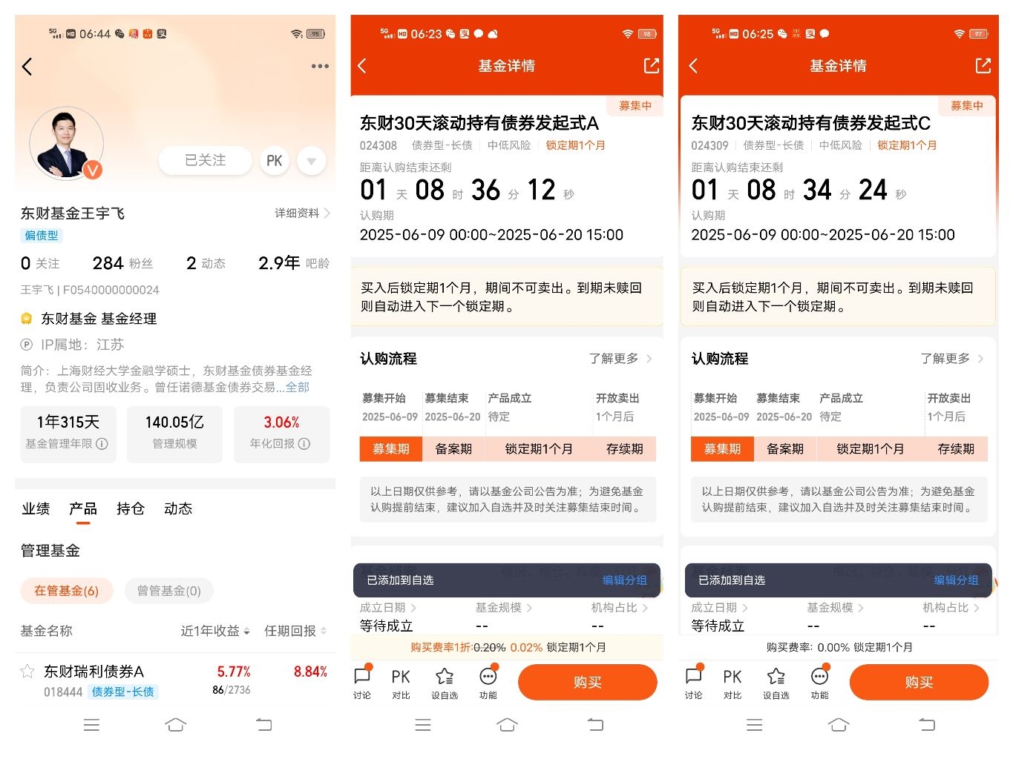Tap Wi-Fi status icon on profile screen
This screenshot has height=759, width=1013.
click(x=297, y=34)
